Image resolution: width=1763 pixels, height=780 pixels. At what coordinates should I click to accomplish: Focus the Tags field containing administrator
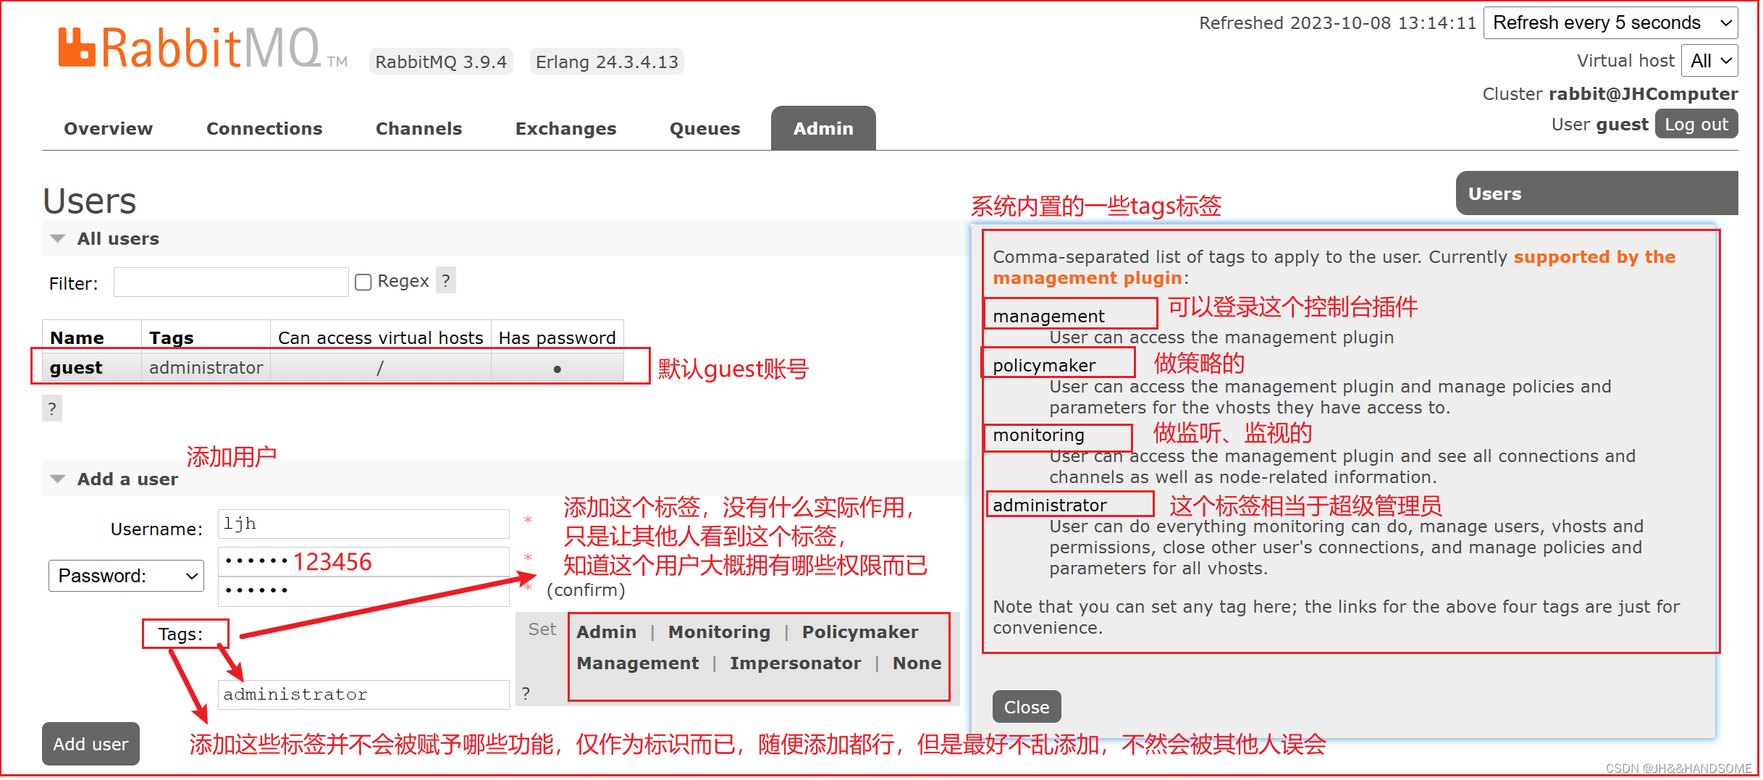coord(363,695)
